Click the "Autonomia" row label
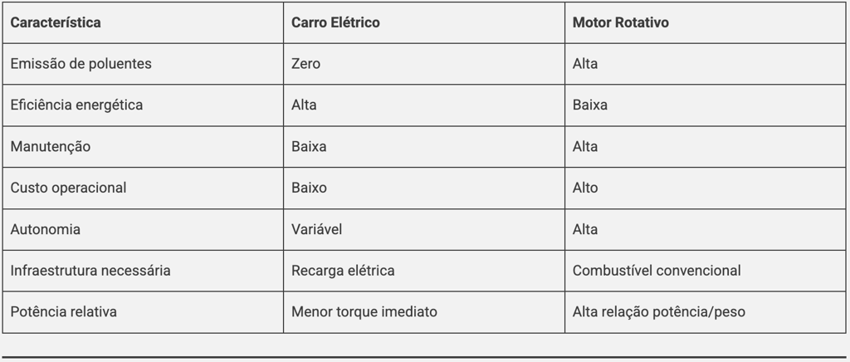This screenshot has height=362, width=850. pyautogui.click(x=46, y=229)
